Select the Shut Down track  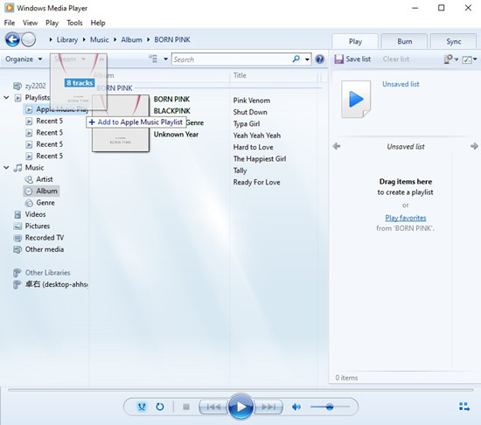(x=250, y=112)
